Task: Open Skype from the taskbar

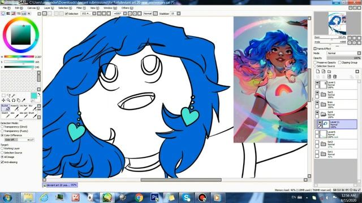Action: [x=186, y=197]
